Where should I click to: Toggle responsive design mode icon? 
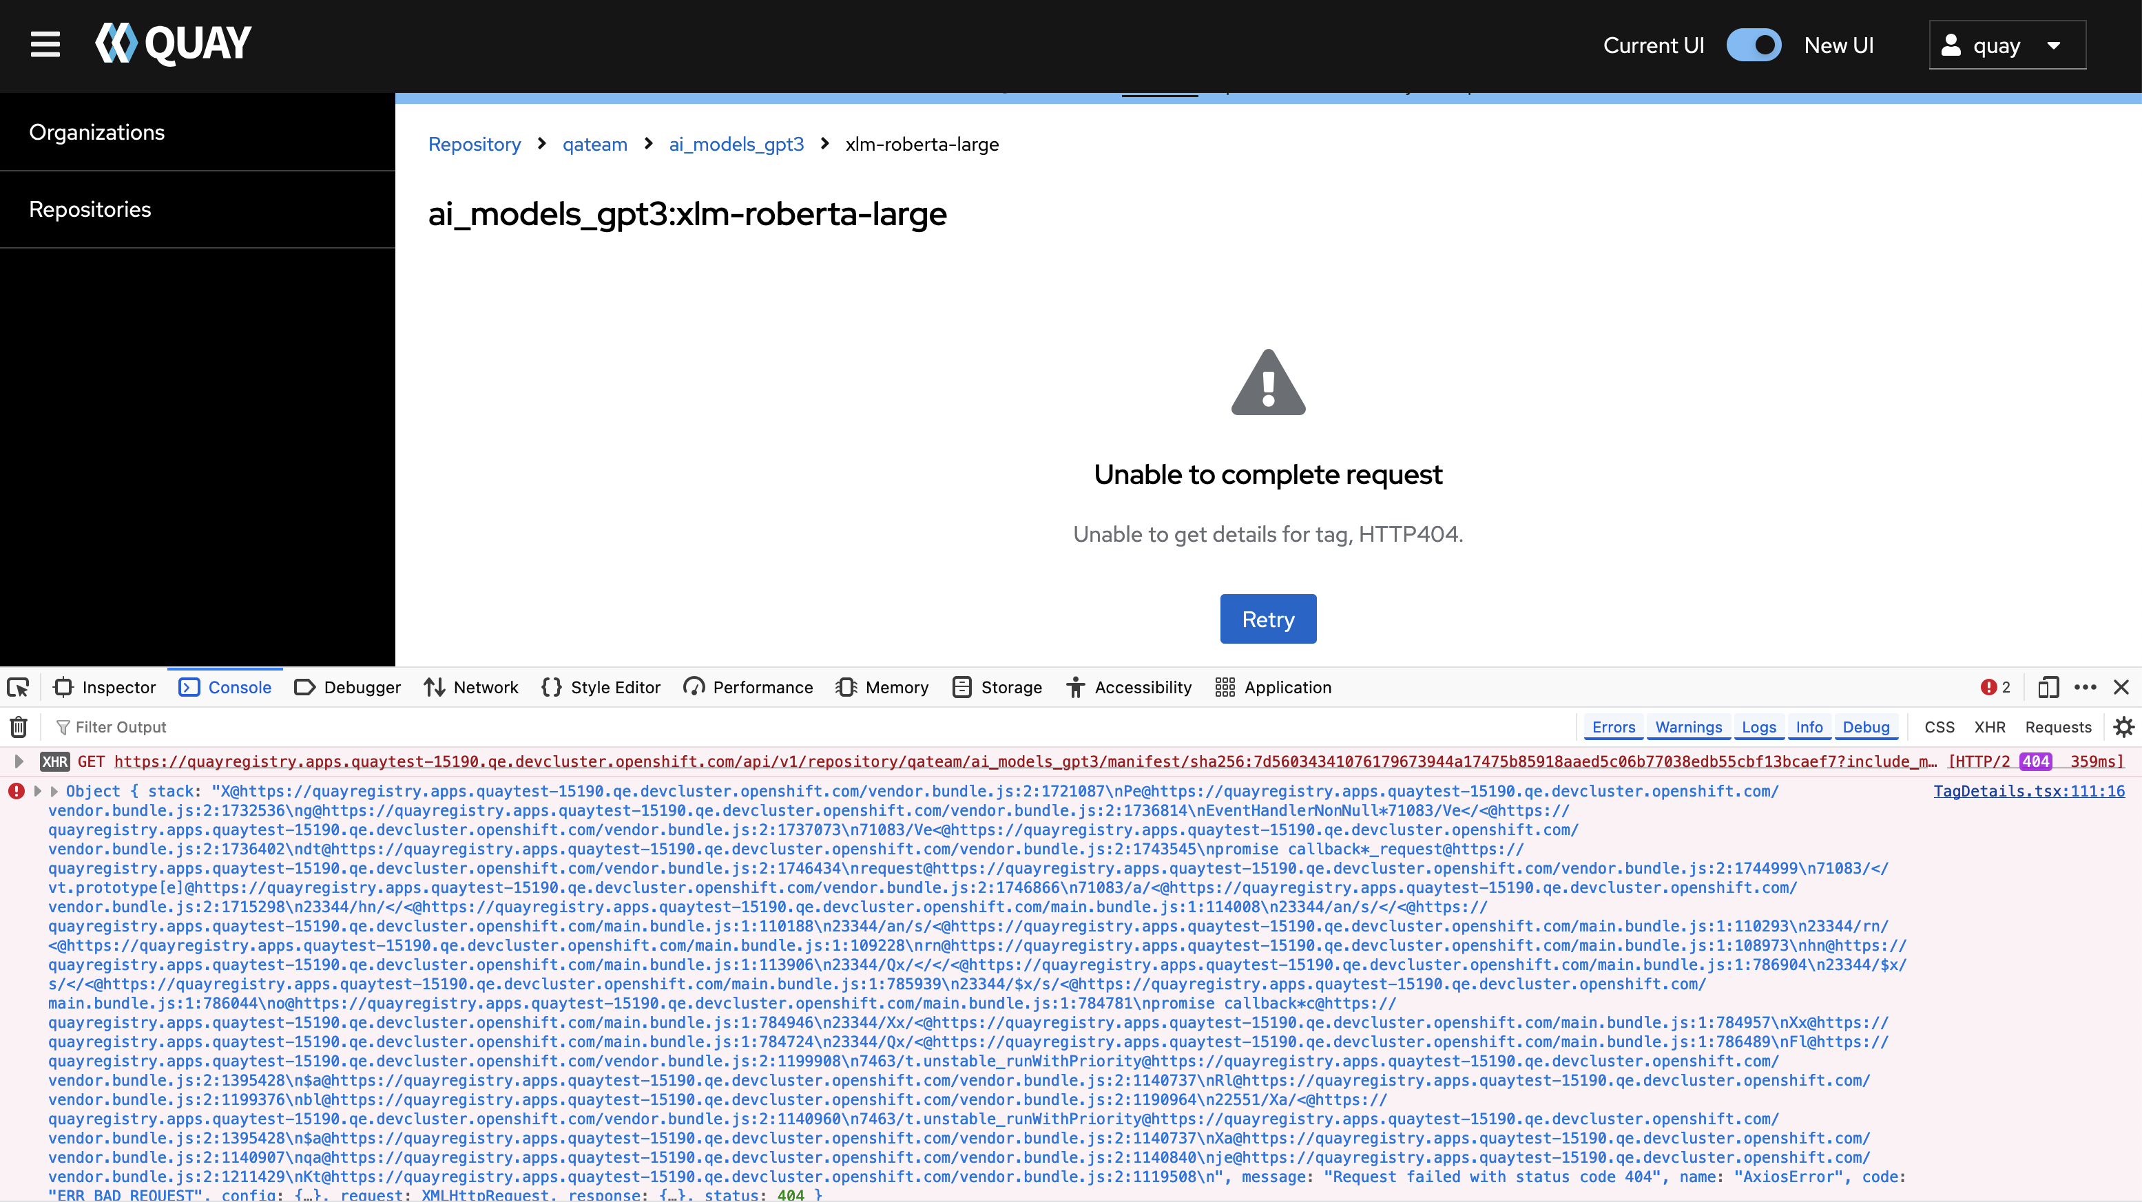[x=2048, y=688]
